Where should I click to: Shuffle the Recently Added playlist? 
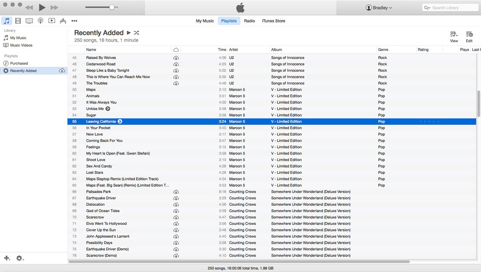click(x=136, y=32)
